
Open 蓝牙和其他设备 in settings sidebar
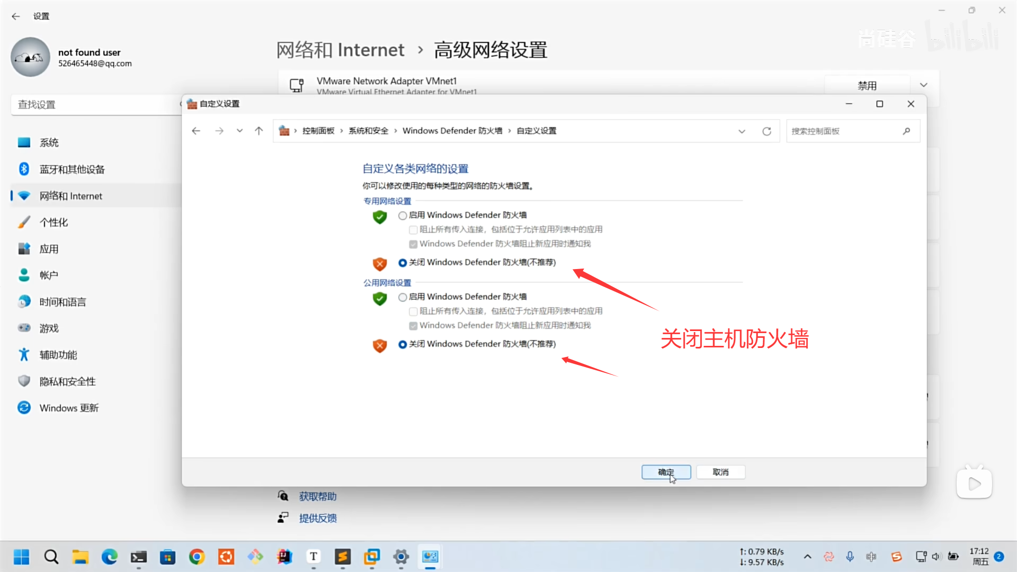[72, 169]
